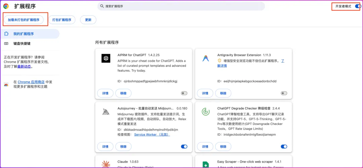Disable the Autojourney extension toggle
Image resolution: width=363 pixels, height=168 pixels.
tap(184, 146)
